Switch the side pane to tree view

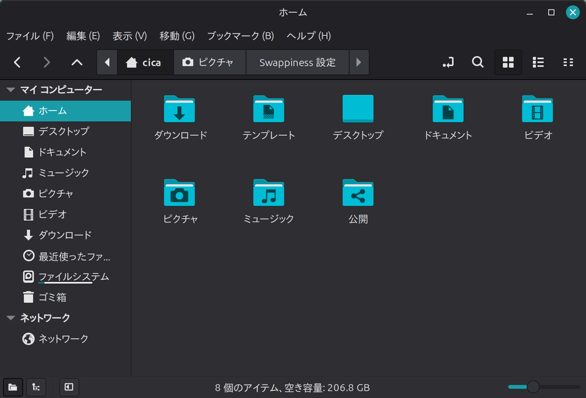coord(36,387)
